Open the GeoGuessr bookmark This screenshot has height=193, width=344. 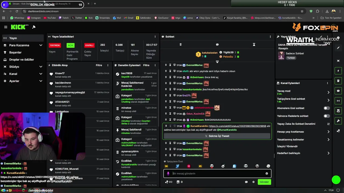[x=161, y=18]
